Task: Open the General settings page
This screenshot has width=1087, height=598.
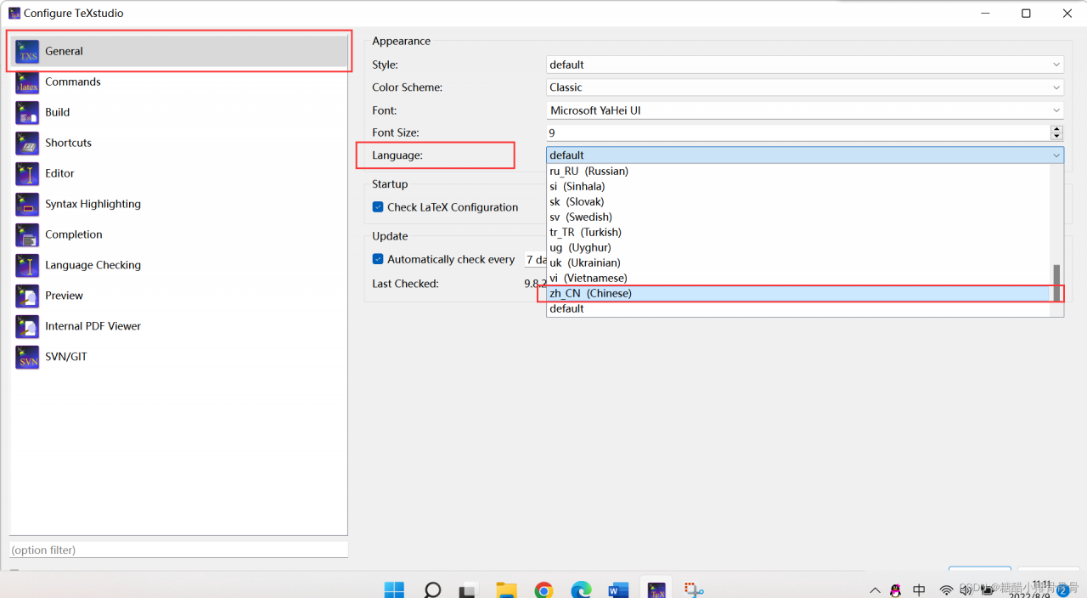Action: 178,51
